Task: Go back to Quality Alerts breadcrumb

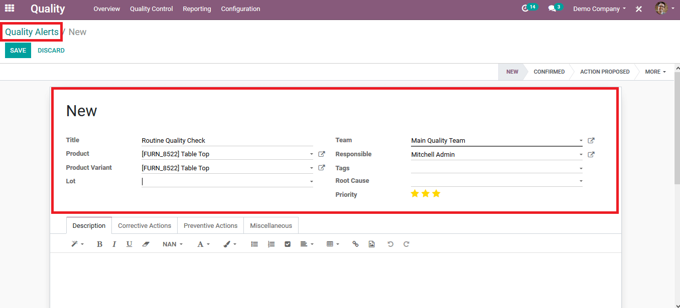Action: 32,32
